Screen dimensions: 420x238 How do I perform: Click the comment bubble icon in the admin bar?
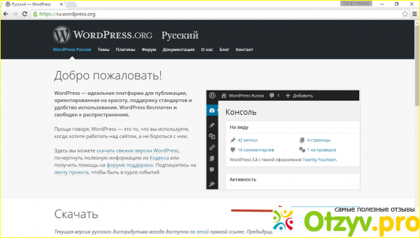click(x=272, y=95)
